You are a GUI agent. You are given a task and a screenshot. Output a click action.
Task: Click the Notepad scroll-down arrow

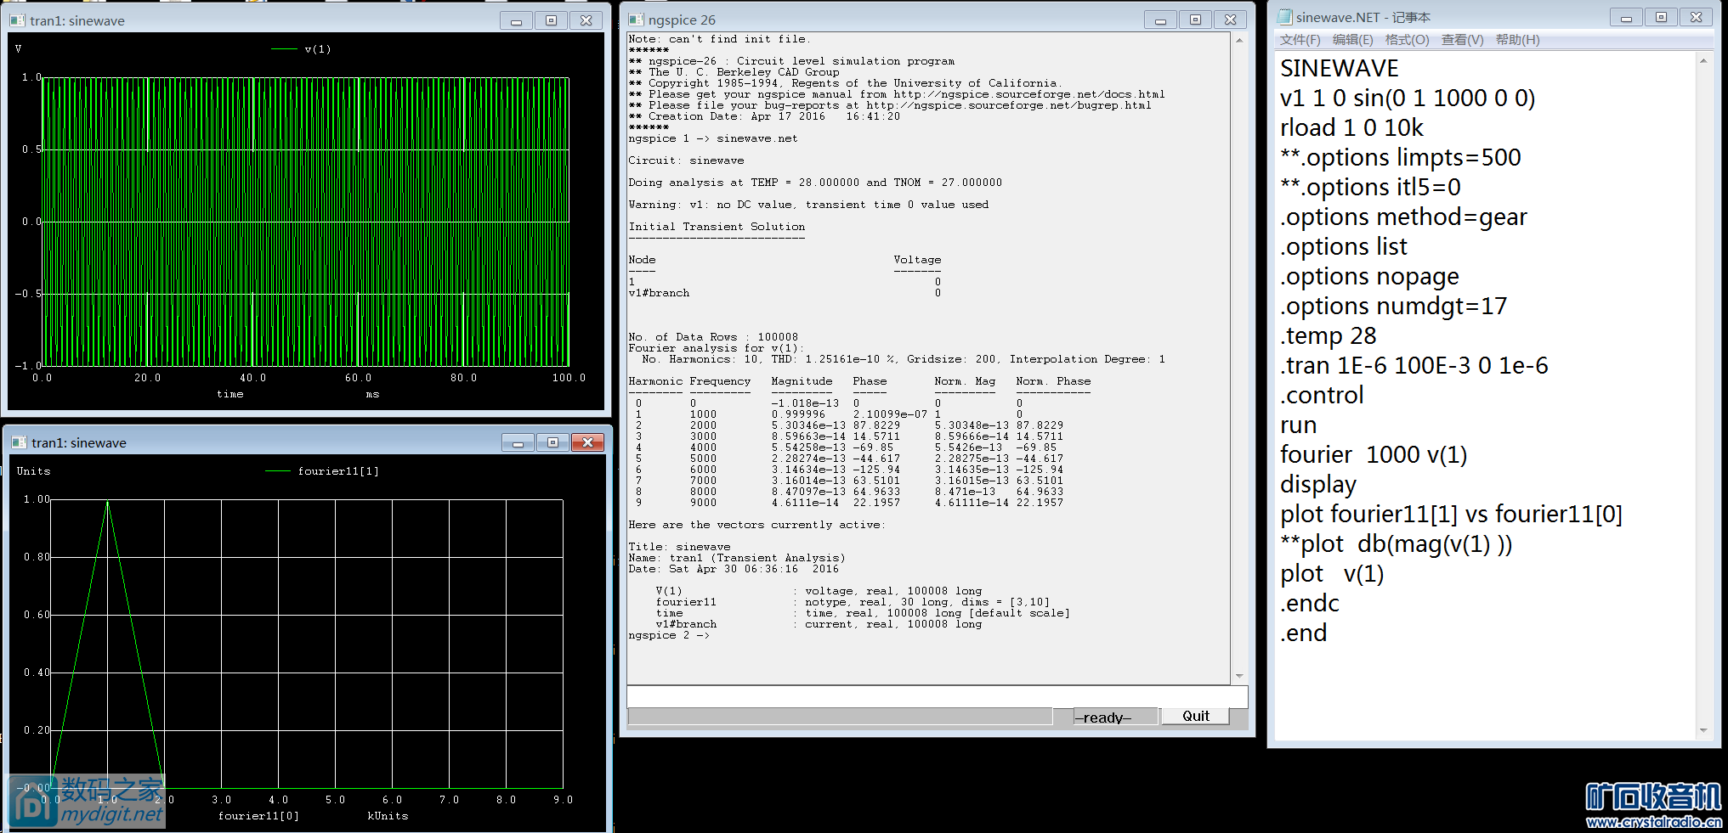coord(1703,730)
